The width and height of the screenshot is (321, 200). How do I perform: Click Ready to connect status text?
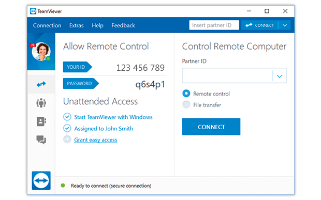(111, 186)
